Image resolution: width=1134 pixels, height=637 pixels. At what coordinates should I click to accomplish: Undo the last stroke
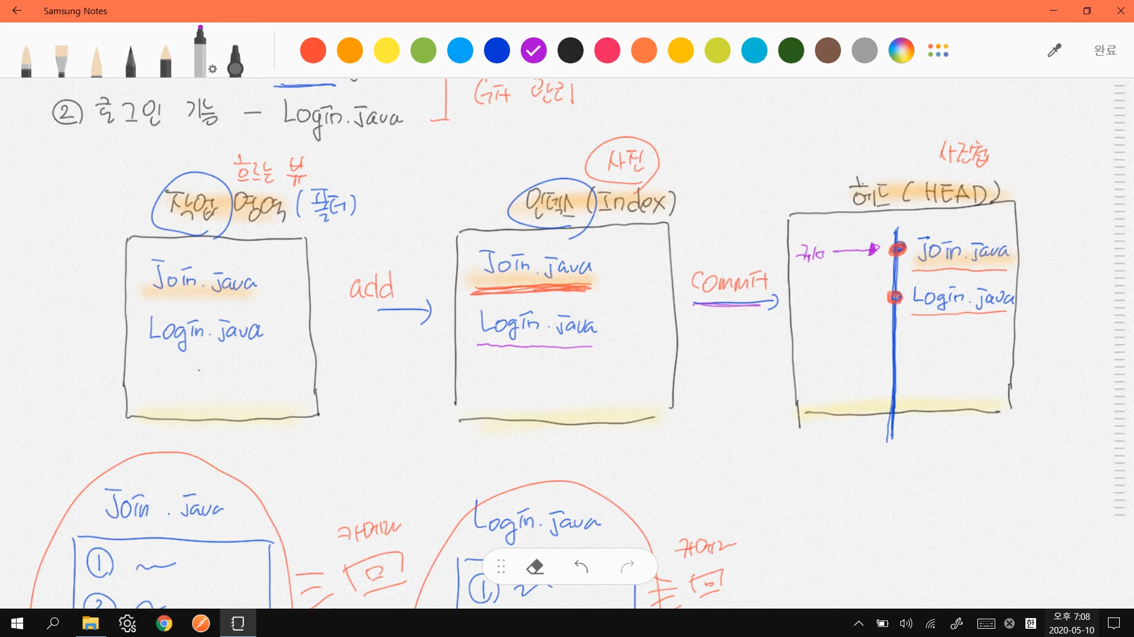coord(581,567)
